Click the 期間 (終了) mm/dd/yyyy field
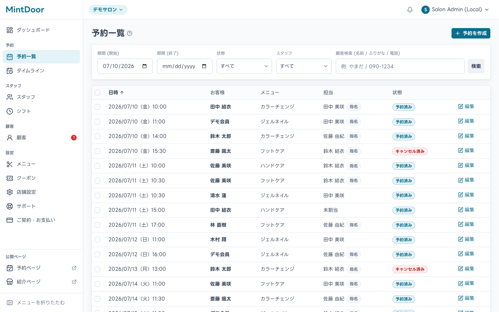The width and height of the screenshot is (499, 312). 185,66
